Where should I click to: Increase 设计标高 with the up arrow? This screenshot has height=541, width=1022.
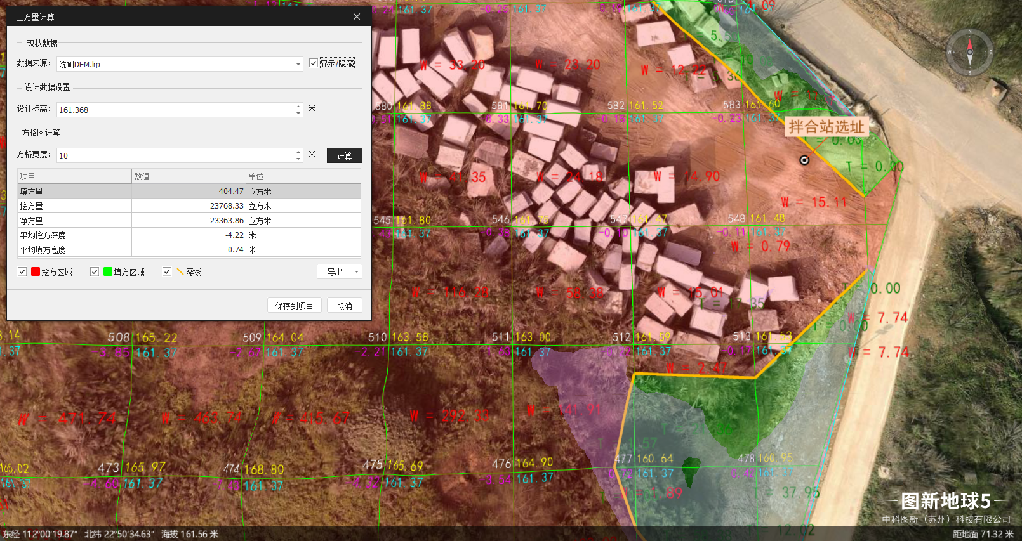(x=298, y=106)
